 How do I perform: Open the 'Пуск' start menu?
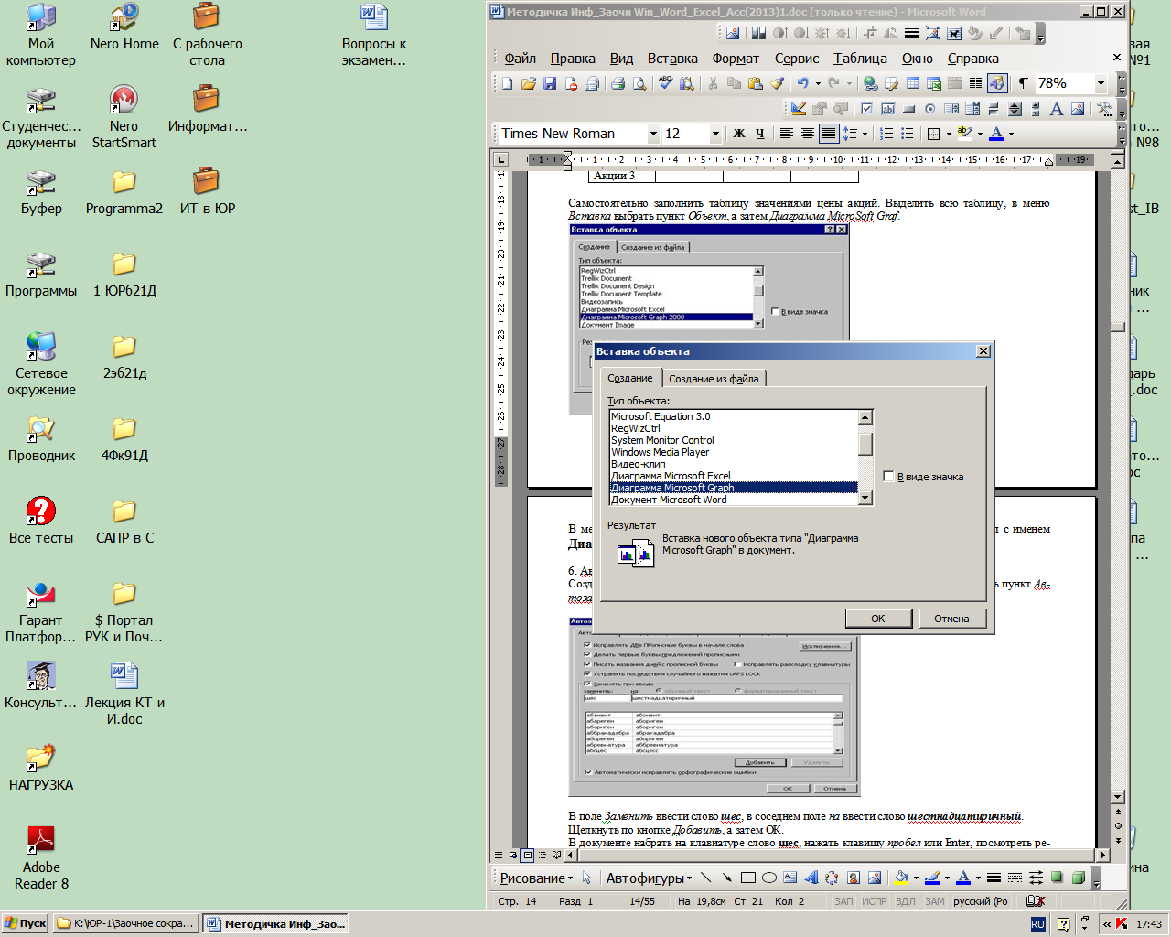click(x=26, y=923)
